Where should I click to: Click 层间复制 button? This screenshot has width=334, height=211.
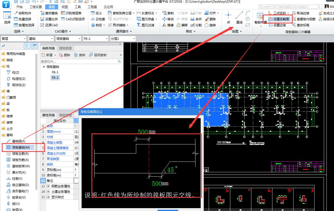(x=98, y=55)
